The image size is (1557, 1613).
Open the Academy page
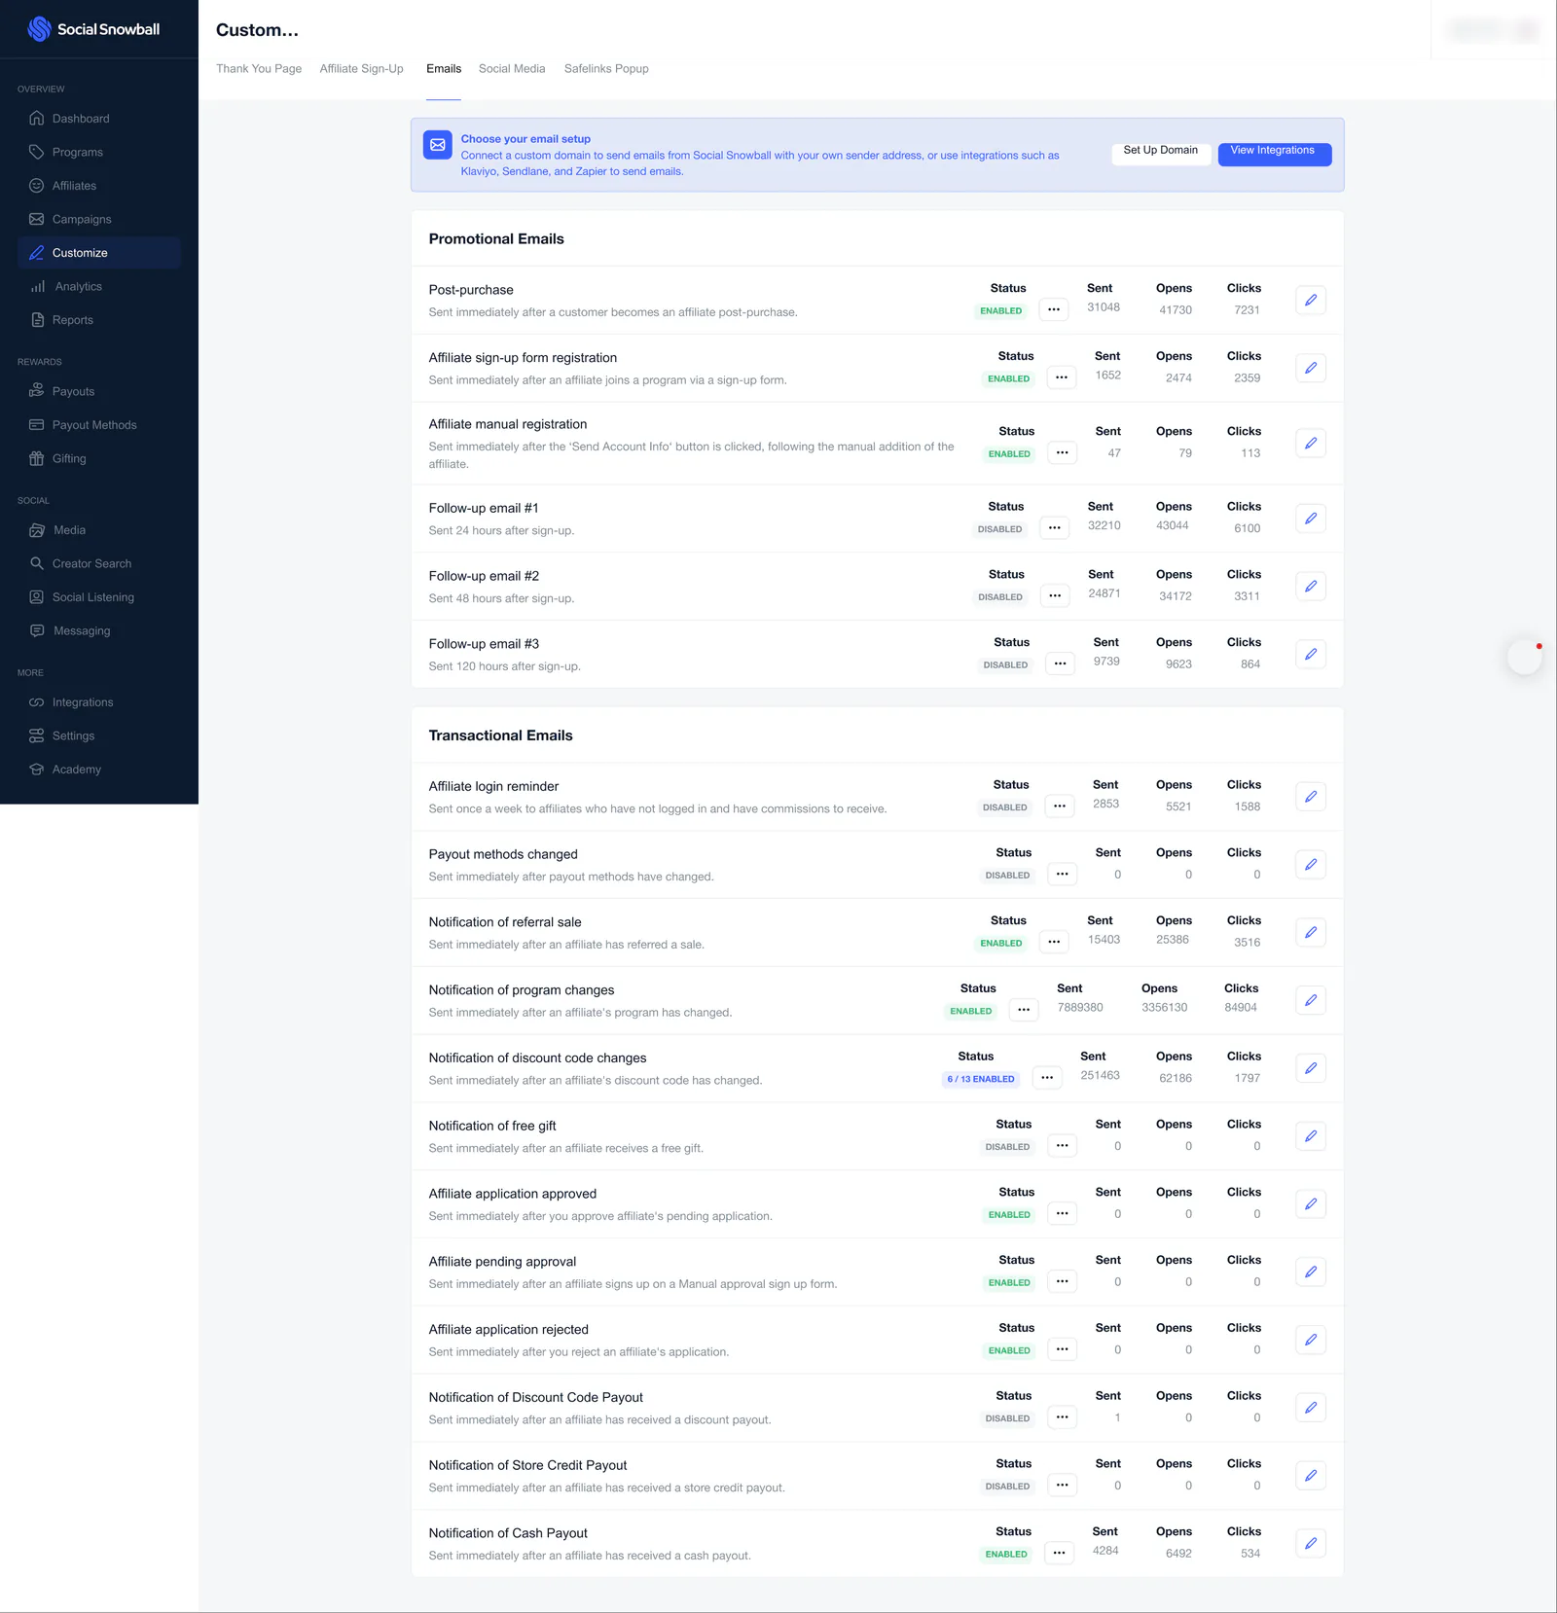click(x=98, y=770)
